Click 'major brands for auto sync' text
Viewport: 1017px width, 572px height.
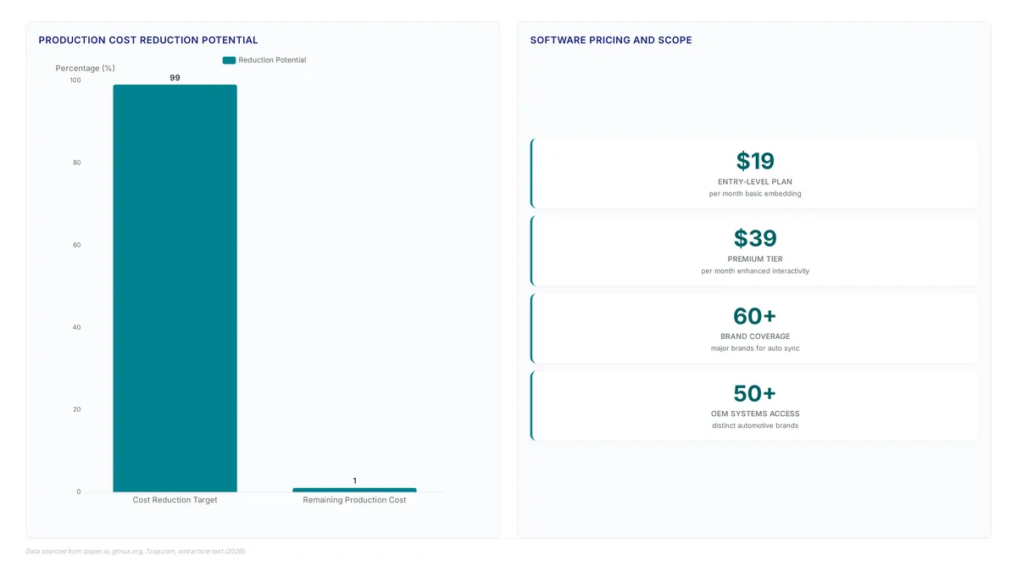pos(755,348)
